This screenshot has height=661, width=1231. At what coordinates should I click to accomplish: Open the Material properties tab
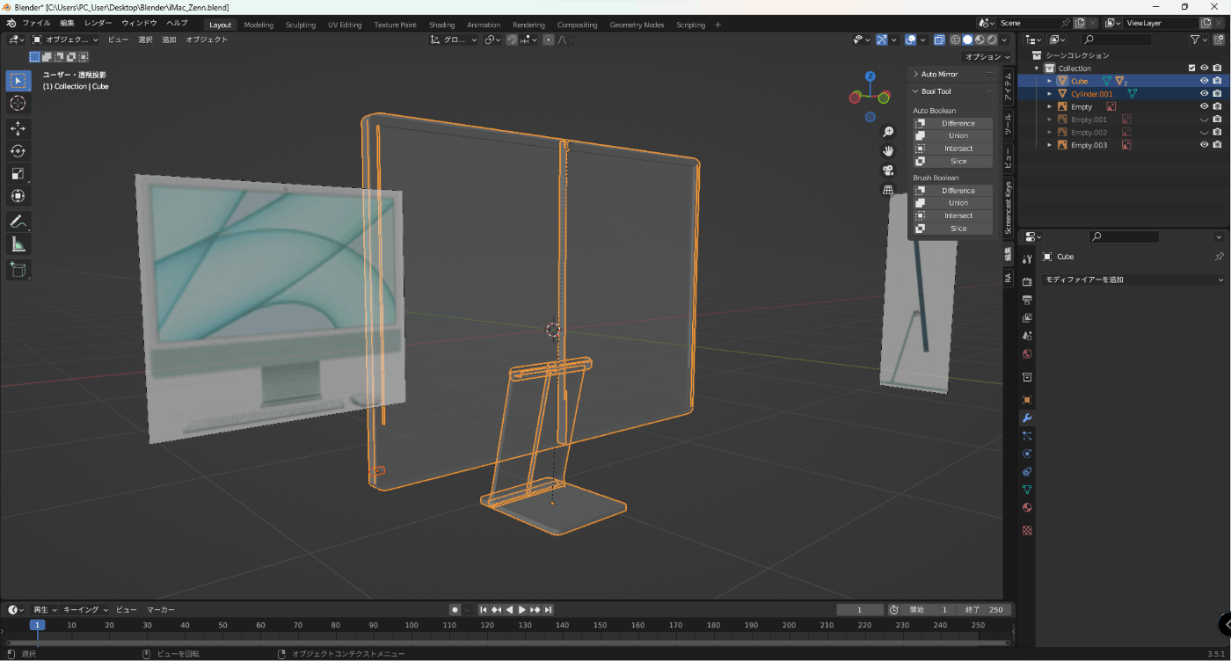[x=1027, y=508]
